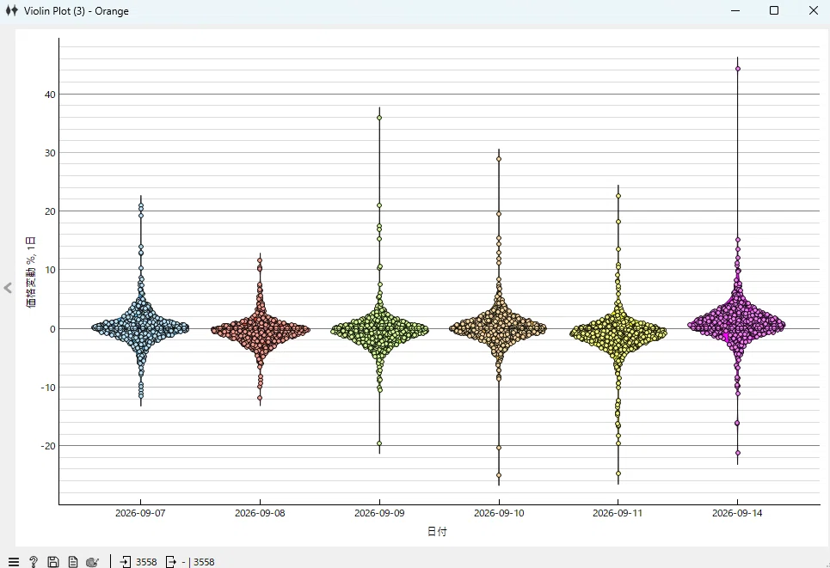830x568 pixels.
Task: Click the -10 y-axis tick label
Action: point(48,388)
